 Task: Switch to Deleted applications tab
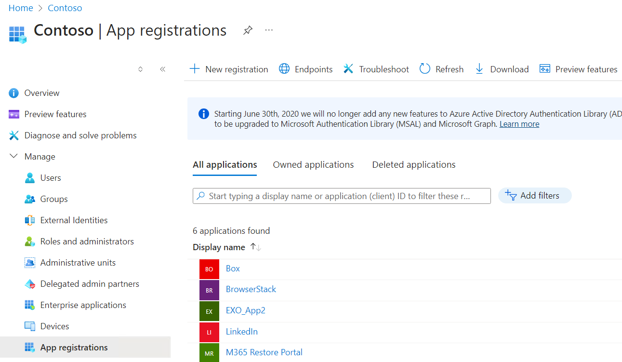(x=414, y=165)
